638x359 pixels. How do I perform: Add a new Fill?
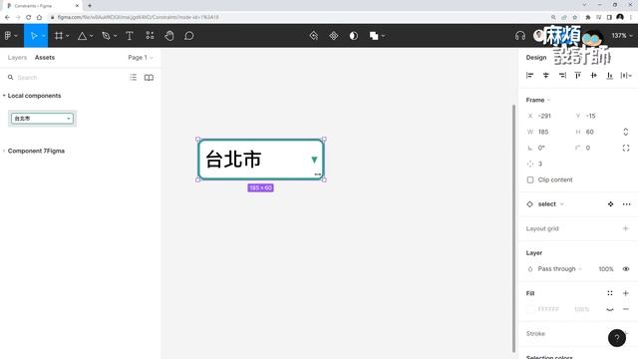click(626, 293)
